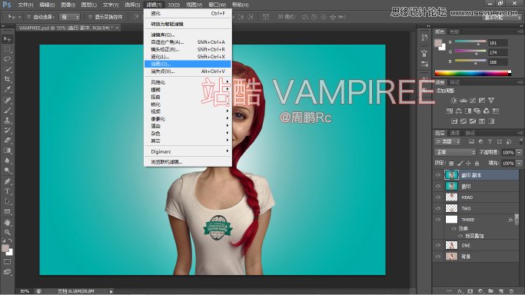Enable the Show Transform Controls checkbox
The width and height of the screenshot is (525, 295).
(x=90, y=17)
